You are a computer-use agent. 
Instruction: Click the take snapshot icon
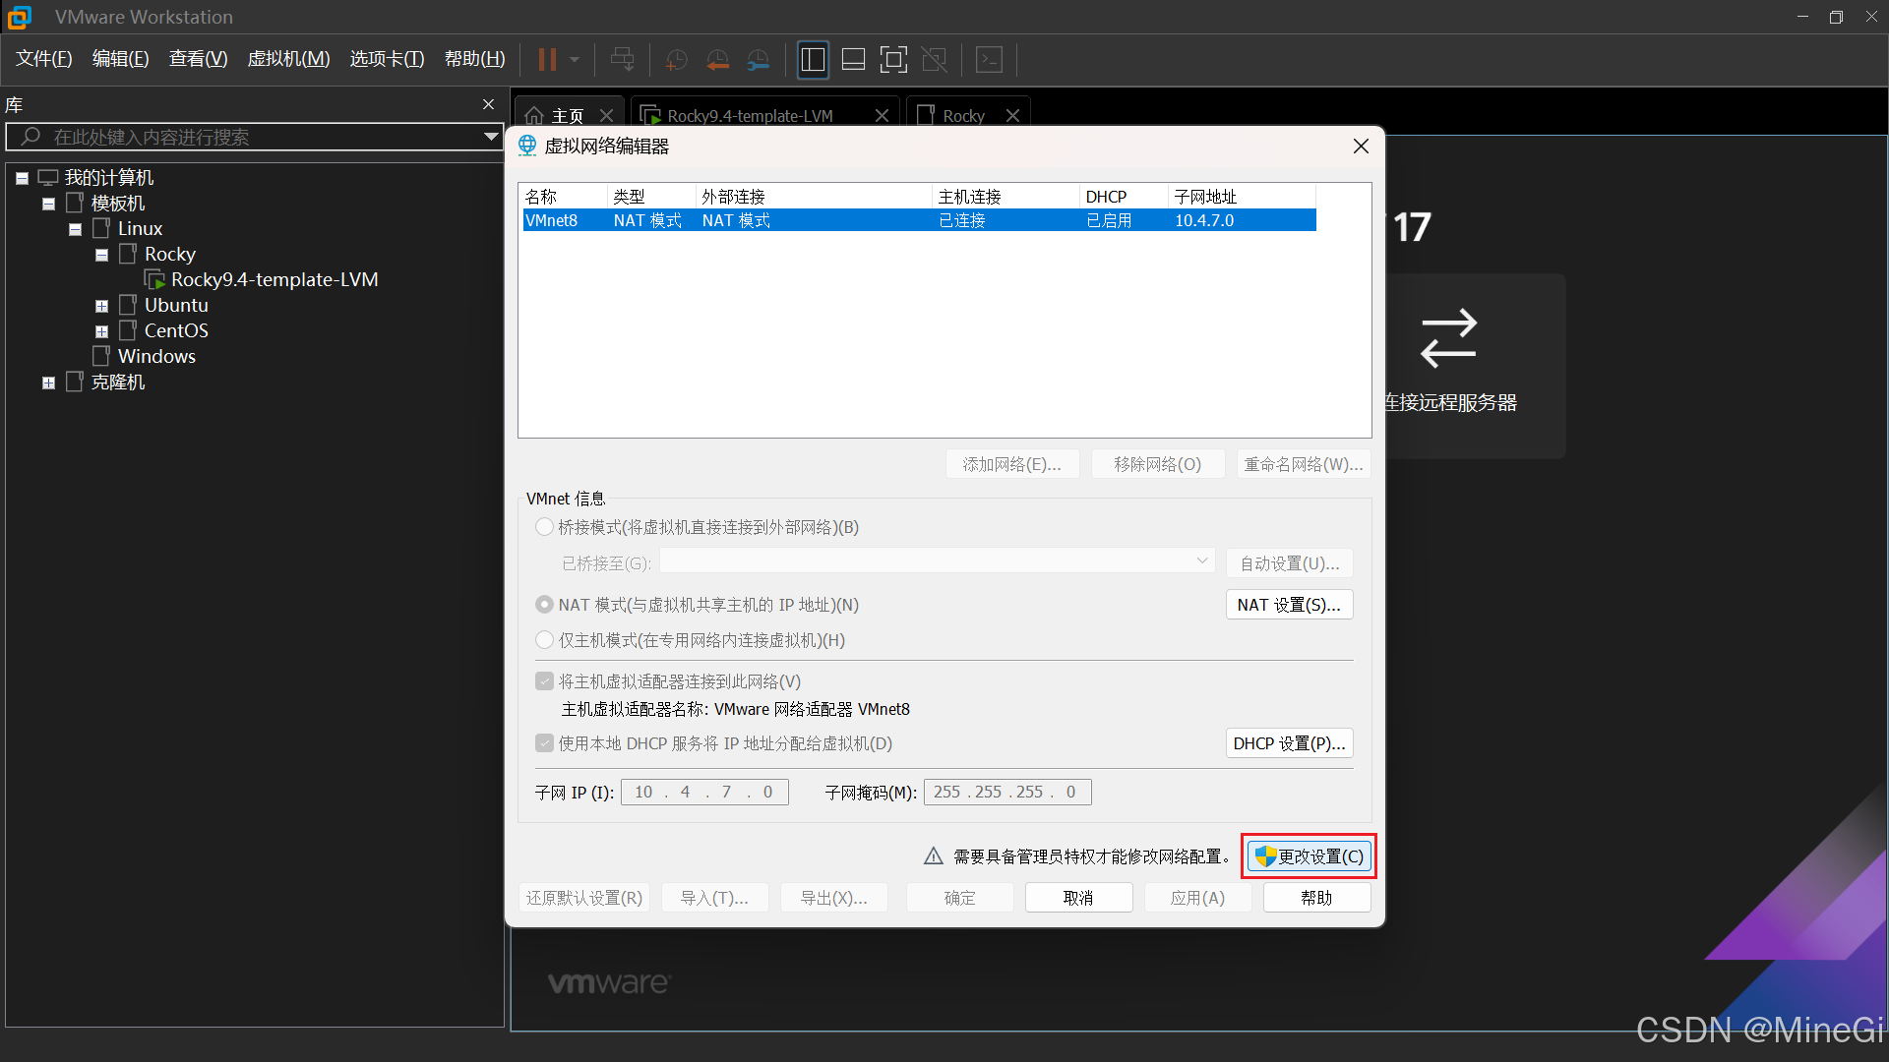(x=676, y=60)
